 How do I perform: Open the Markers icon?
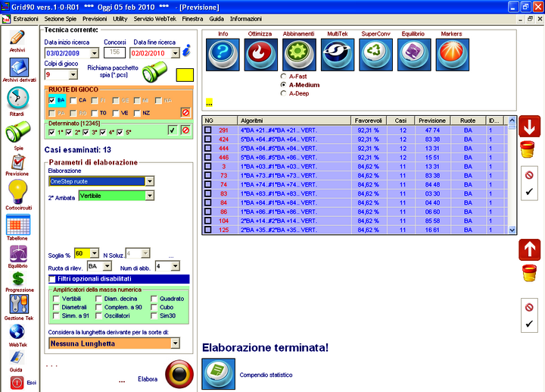(452, 55)
